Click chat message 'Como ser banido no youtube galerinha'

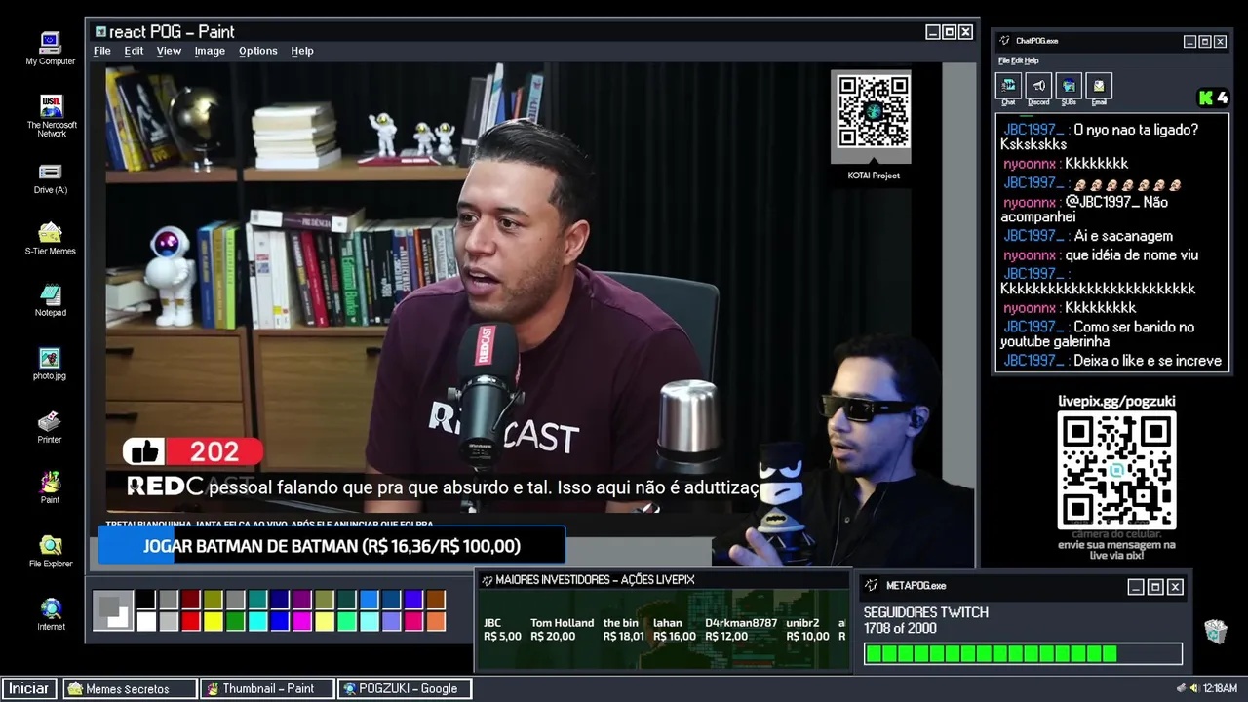click(x=1097, y=333)
